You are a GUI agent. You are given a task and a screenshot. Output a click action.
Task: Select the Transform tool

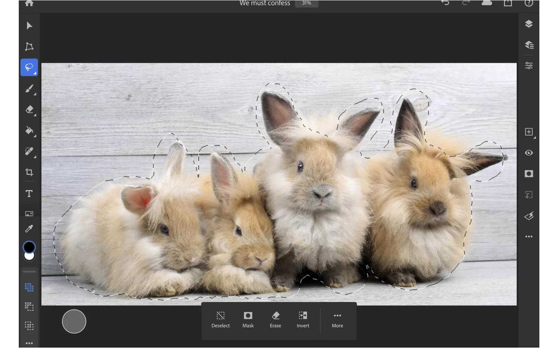29,47
